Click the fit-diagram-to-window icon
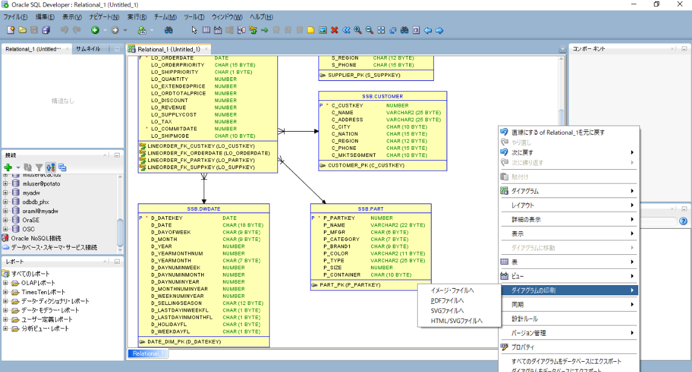Image resolution: width=692 pixels, height=372 pixels. tap(380, 30)
